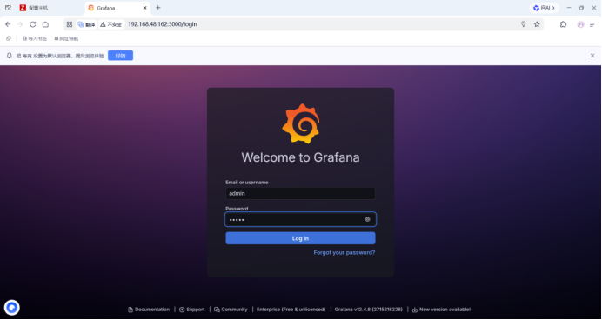Screen dimensions: 602x320
Task: Switch to the 配置主机 browser tab
Action: pos(50,8)
